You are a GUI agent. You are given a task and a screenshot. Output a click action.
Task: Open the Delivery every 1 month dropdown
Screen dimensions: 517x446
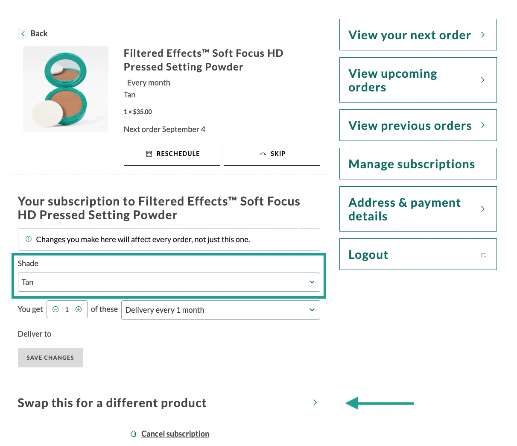[220, 310]
